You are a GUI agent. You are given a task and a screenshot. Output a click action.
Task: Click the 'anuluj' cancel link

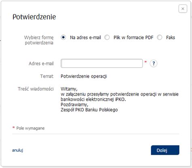pyautogui.click(x=17, y=150)
